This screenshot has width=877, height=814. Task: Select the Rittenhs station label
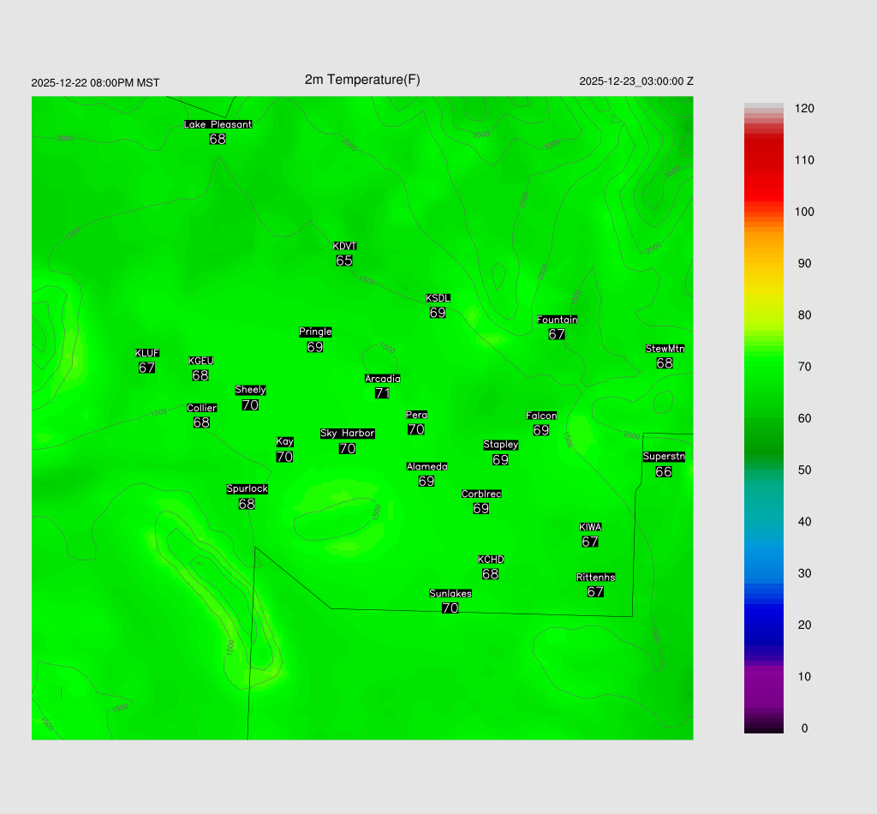click(596, 578)
